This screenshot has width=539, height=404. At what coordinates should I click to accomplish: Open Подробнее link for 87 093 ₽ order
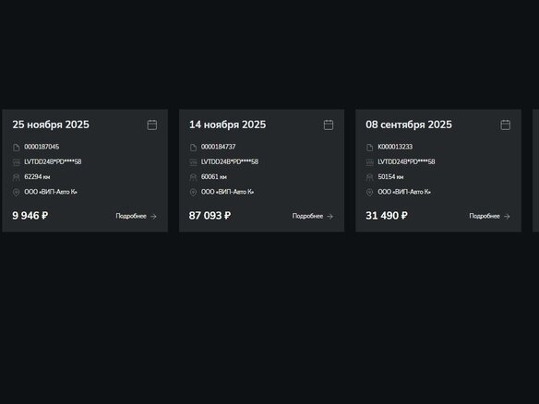[x=313, y=216]
